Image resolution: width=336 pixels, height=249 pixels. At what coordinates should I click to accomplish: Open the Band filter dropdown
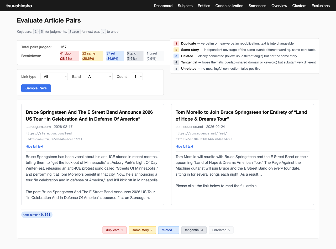99,77
